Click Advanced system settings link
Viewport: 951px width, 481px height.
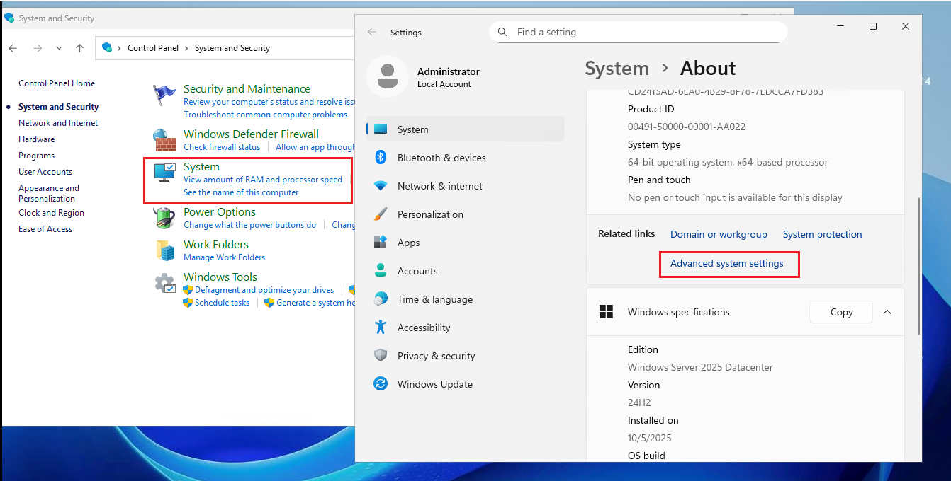click(x=726, y=263)
